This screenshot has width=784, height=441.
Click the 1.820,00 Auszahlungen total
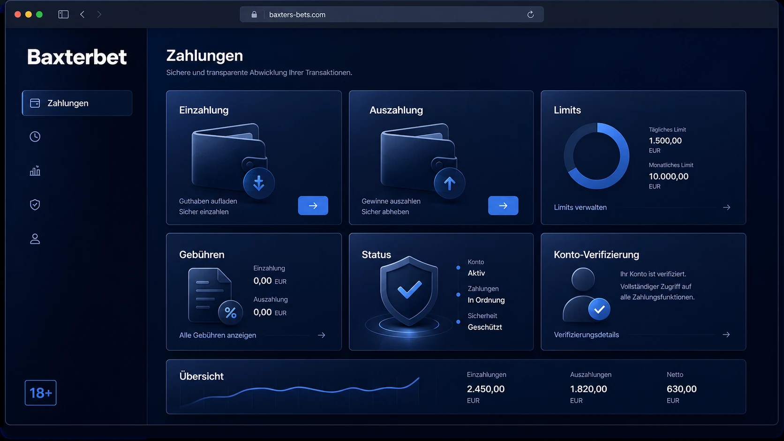coord(588,389)
